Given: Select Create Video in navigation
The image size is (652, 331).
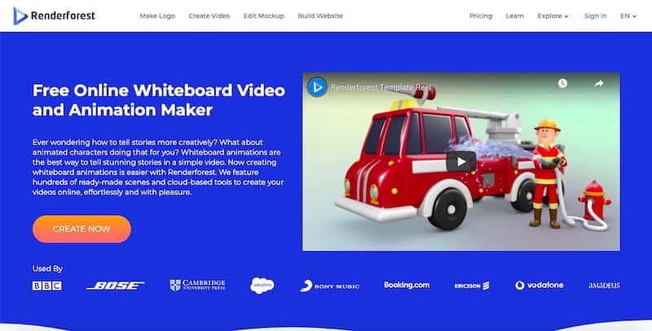Looking at the screenshot, I should pyautogui.click(x=209, y=15).
